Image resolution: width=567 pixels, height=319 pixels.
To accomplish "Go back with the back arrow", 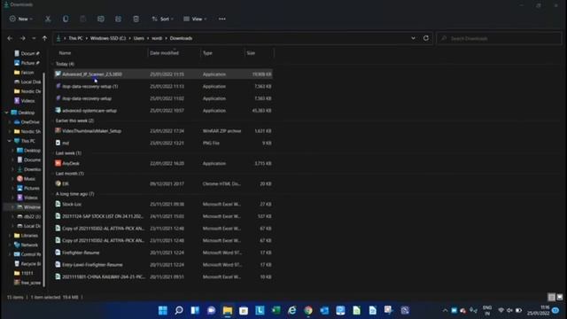I will click(x=10, y=38).
